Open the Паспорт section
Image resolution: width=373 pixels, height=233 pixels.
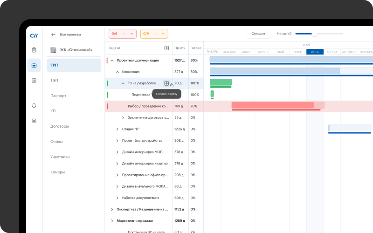coord(58,96)
